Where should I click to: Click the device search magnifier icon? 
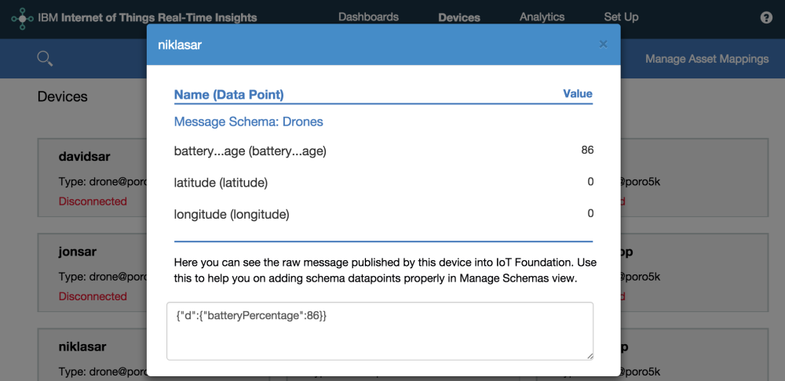pyautogui.click(x=45, y=59)
